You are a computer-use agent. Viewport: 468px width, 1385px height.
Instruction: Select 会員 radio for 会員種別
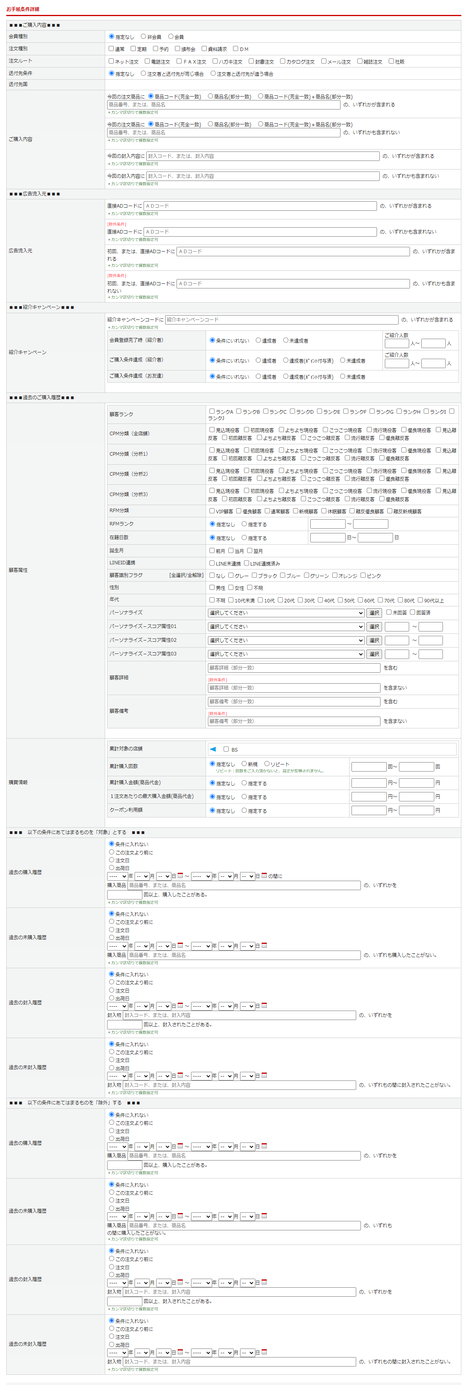(x=171, y=36)
